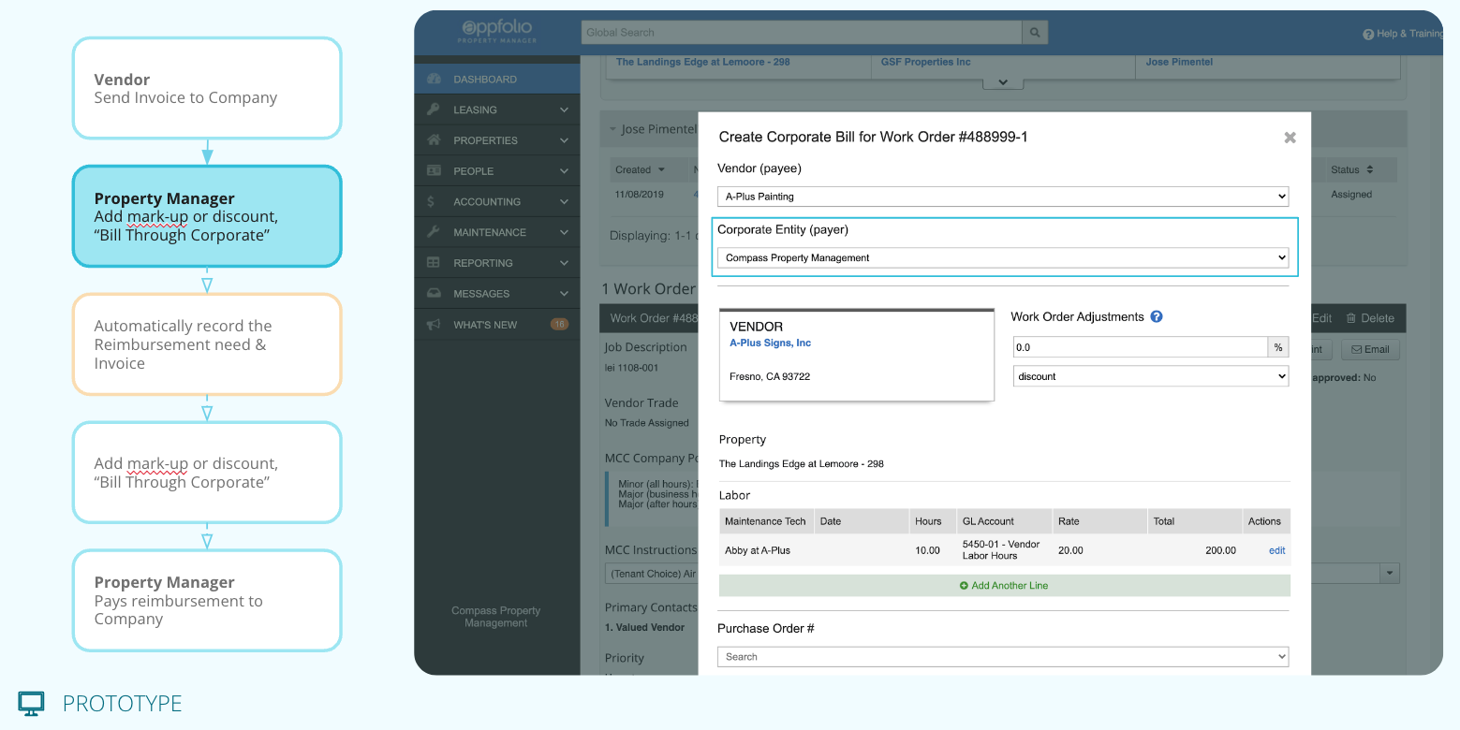Open the Leasing menu item
This screenshot has width=1460, height=730.
pyautogui.click(x=497, y=109)
